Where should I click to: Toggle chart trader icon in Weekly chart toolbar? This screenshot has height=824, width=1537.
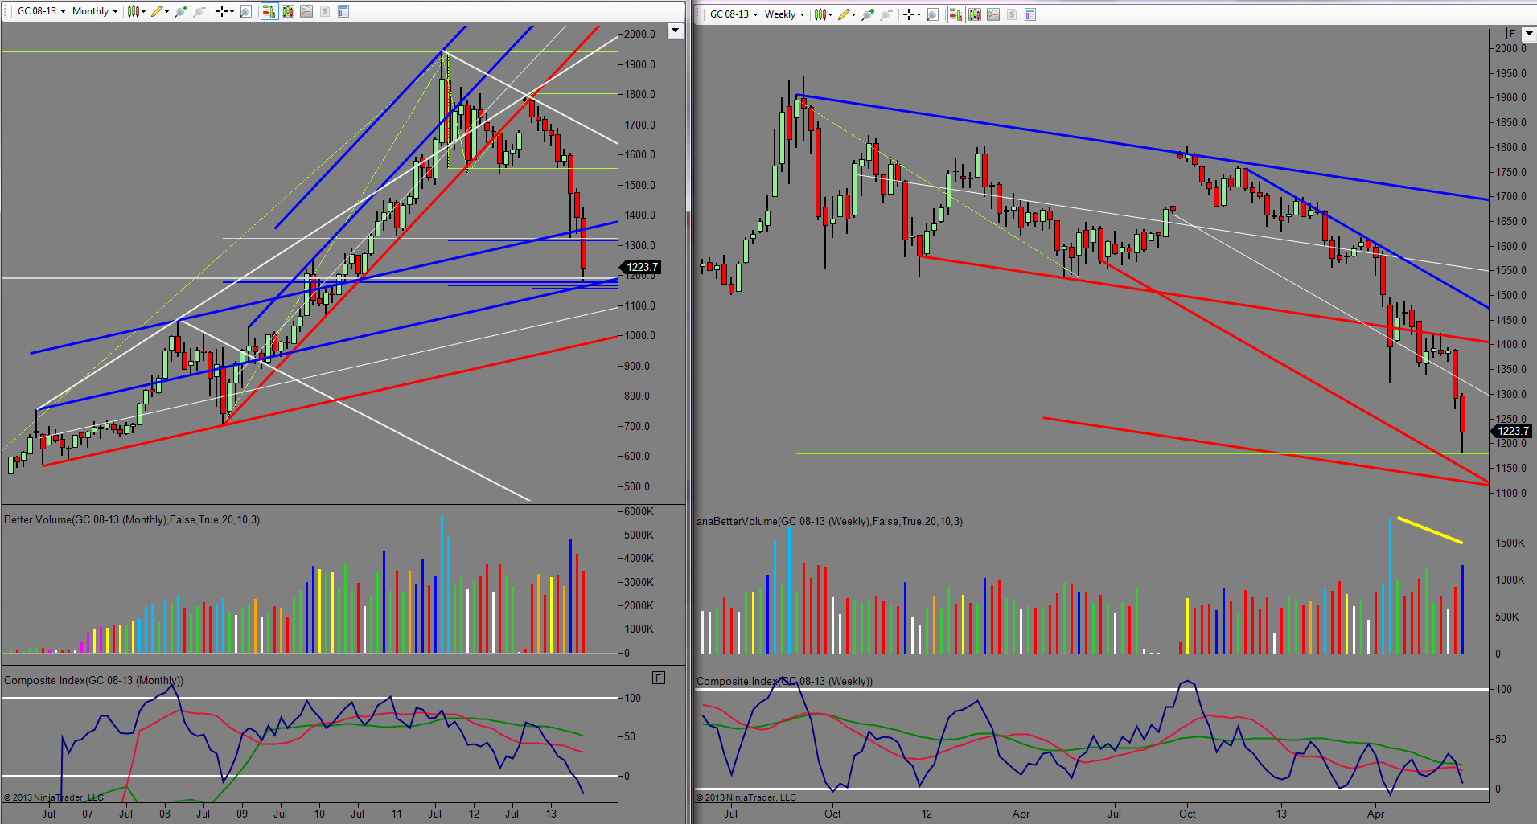955,14
